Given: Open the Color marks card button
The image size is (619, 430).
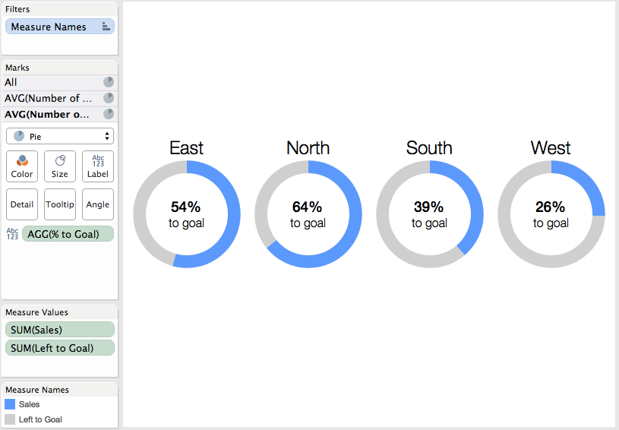Looking at the screenshot, I should [x=22, y=166].
